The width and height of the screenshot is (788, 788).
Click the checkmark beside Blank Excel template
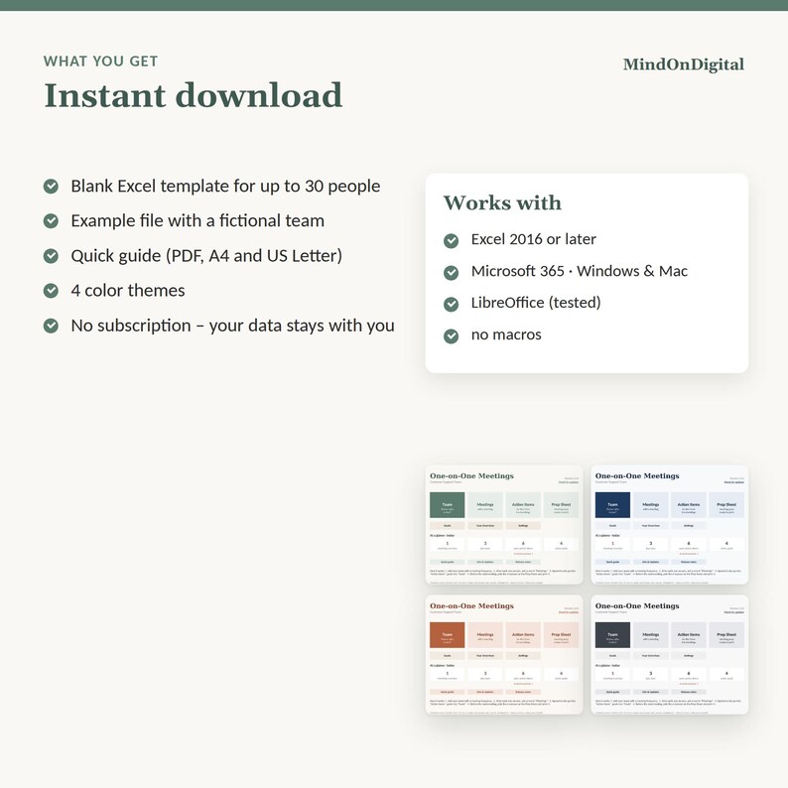coord(51,186)
